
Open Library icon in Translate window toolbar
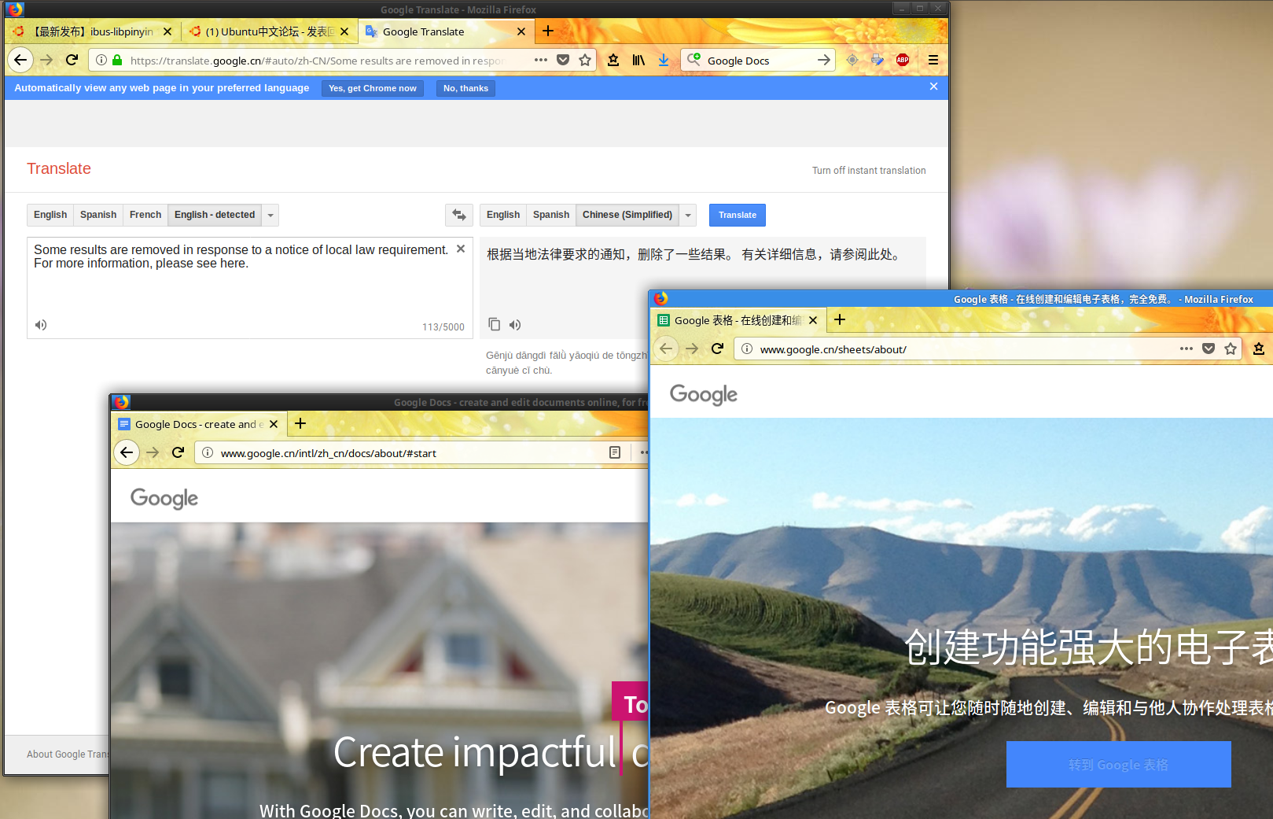coord(638,60)
